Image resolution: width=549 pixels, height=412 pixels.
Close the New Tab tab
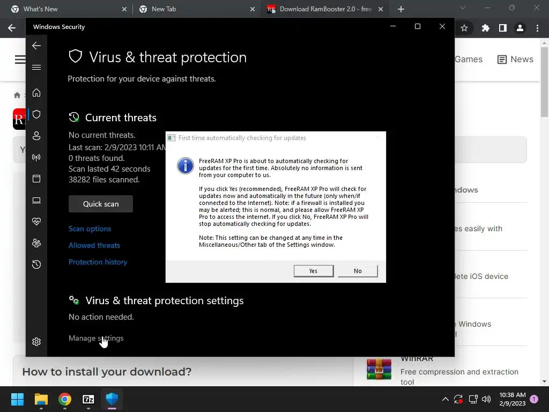coord(253,9)
